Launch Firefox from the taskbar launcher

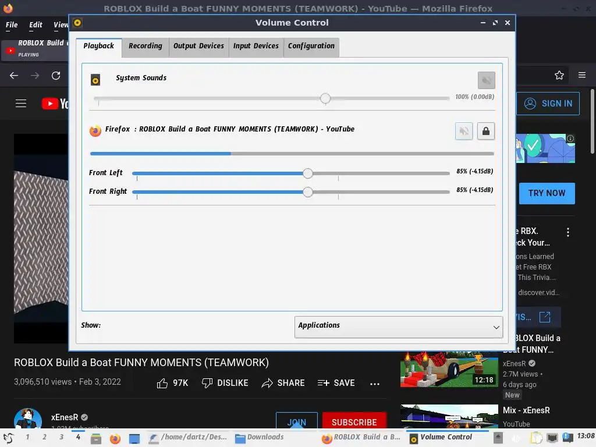[115, 439]
